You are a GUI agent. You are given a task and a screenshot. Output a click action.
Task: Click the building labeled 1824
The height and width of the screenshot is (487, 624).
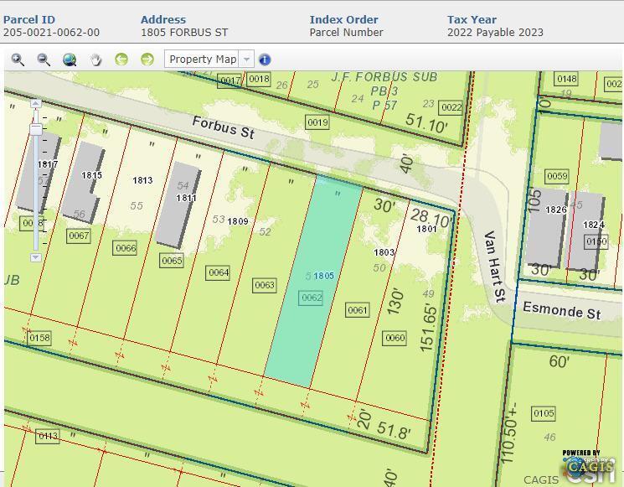point(585,231)
